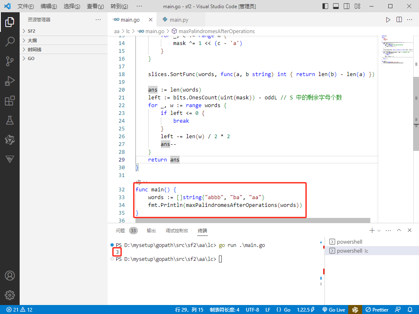The width and height of the screenshot is (419, 314).
Task: Open the Testing flask view
Action: (x=10, y=120)
